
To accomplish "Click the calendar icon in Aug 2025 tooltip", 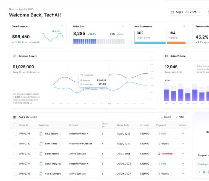I will 82,75.
